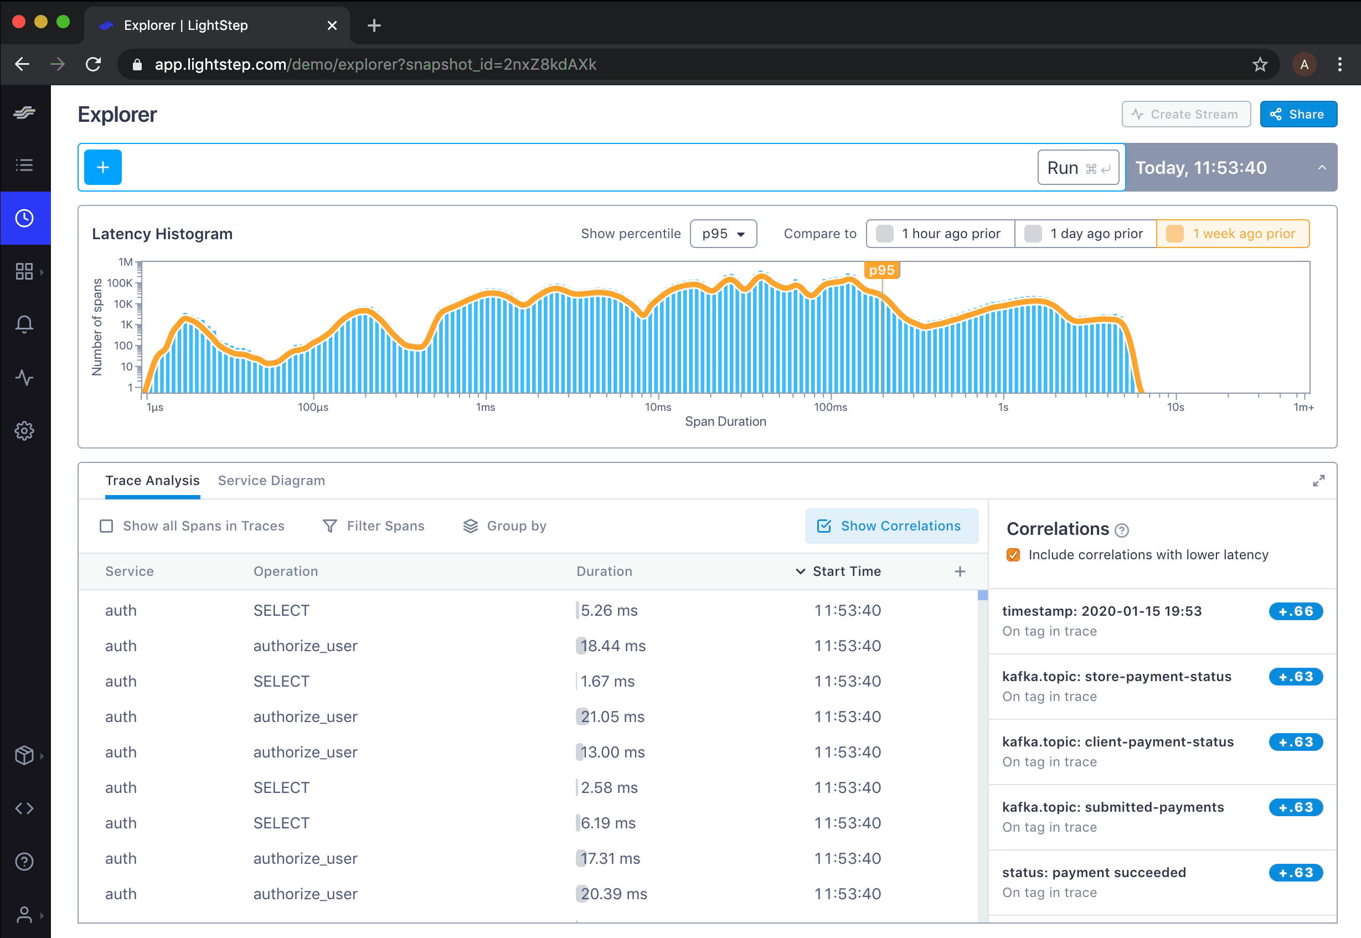Open the p95 percentile dropdown
The image size is (1361, 938).
(723, 233)
